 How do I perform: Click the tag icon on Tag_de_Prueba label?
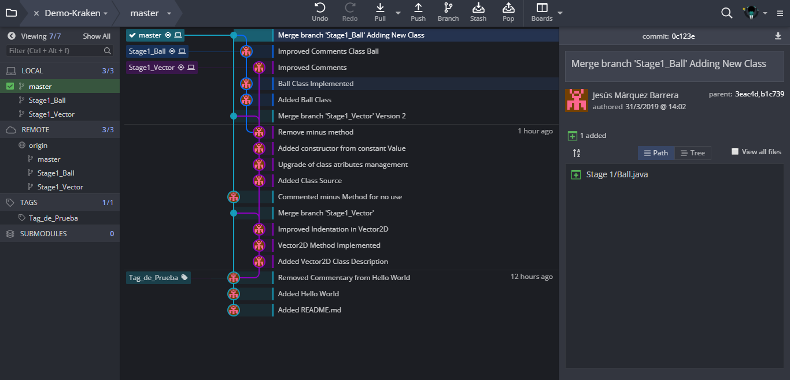pos(184,278)
